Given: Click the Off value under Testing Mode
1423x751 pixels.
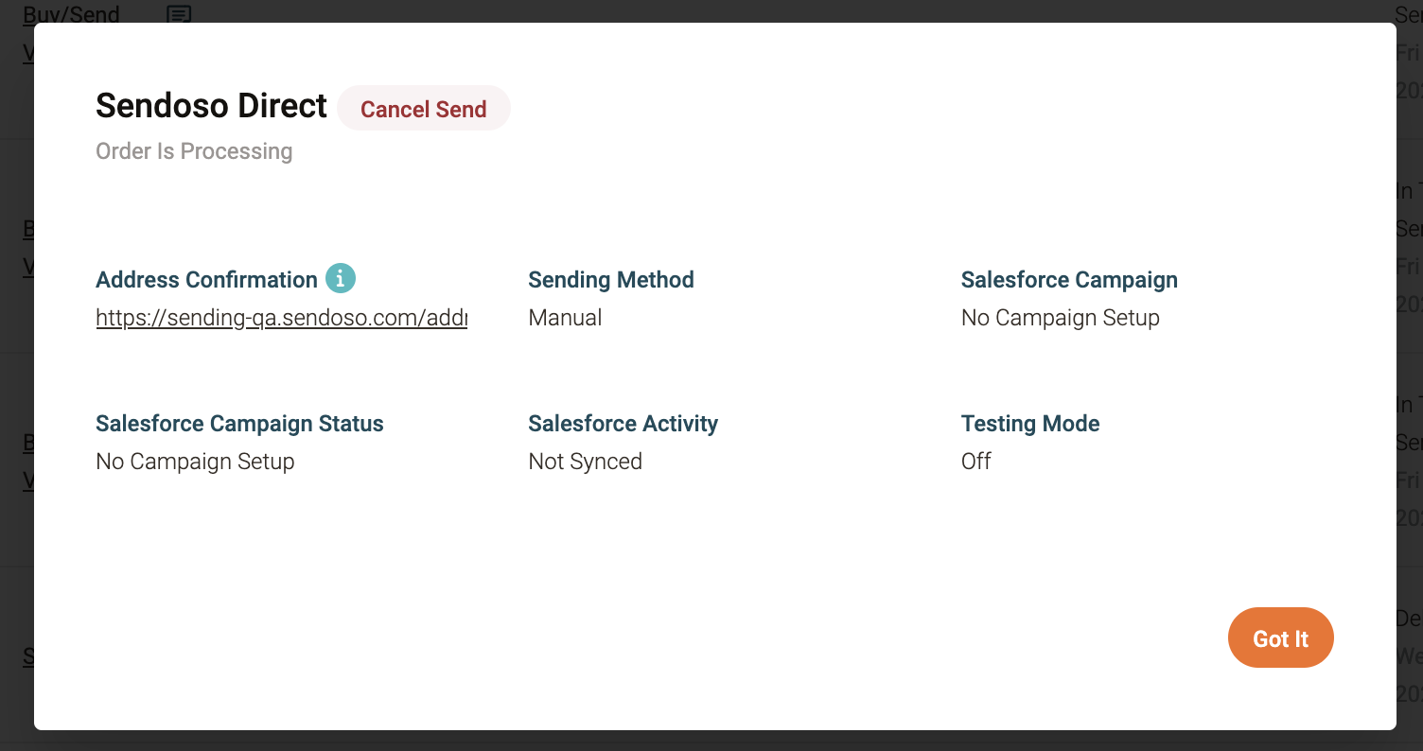Looking at the screenshot, I should click(x=975, y=462).
